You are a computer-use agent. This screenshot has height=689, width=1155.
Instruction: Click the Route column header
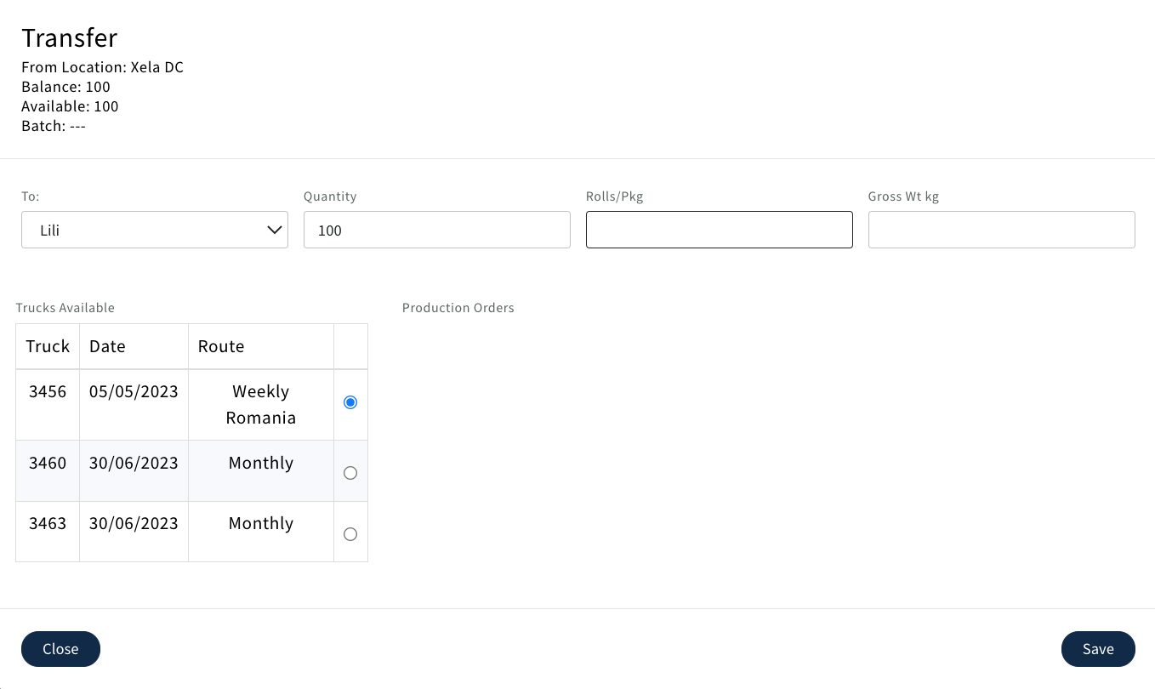pyautogui.click(x=221, y=346)
